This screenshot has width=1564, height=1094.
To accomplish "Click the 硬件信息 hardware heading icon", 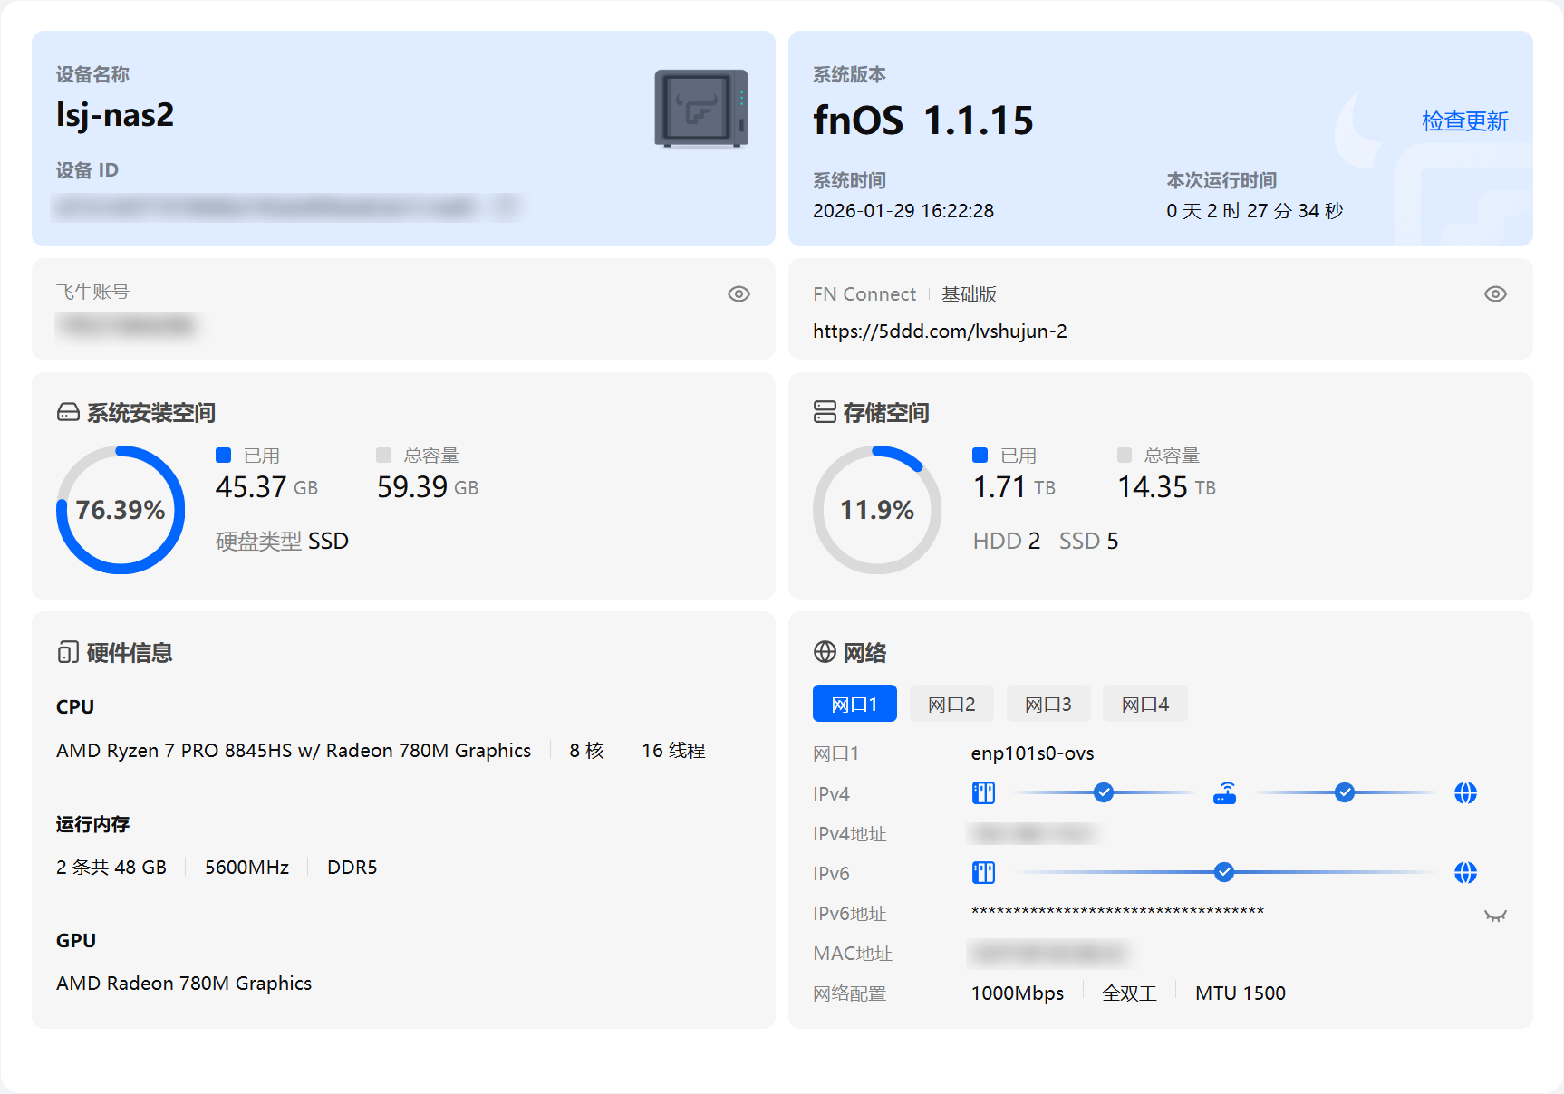I will [68, 652].
